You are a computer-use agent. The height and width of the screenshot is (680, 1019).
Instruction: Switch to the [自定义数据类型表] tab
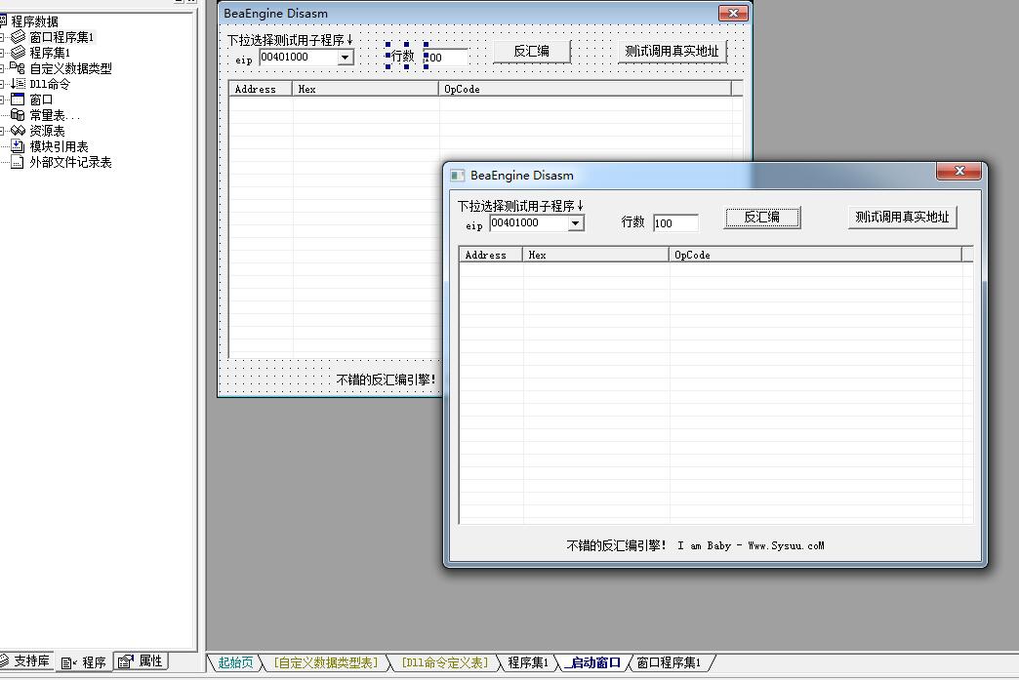(326, 662)
